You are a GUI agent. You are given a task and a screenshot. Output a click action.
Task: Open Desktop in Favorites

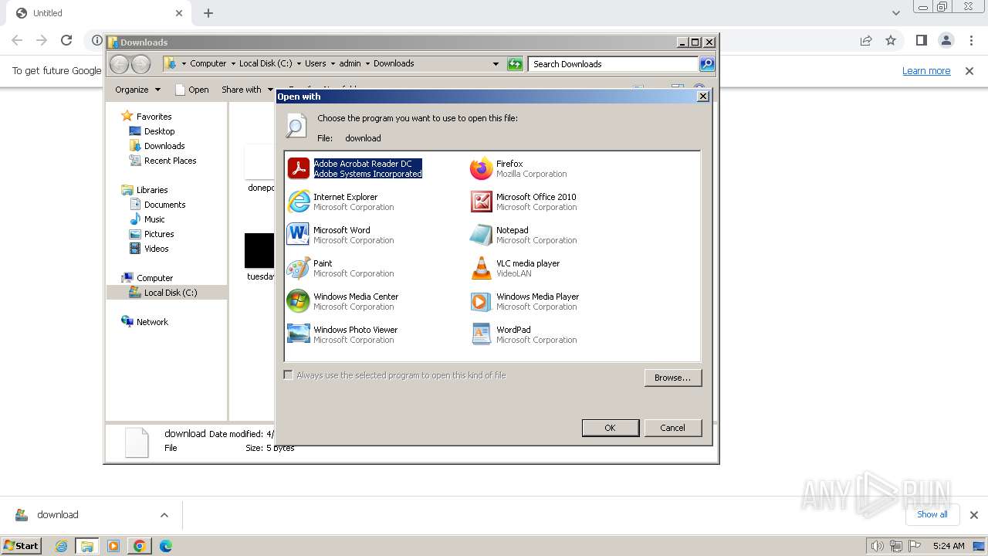point(159,131)
